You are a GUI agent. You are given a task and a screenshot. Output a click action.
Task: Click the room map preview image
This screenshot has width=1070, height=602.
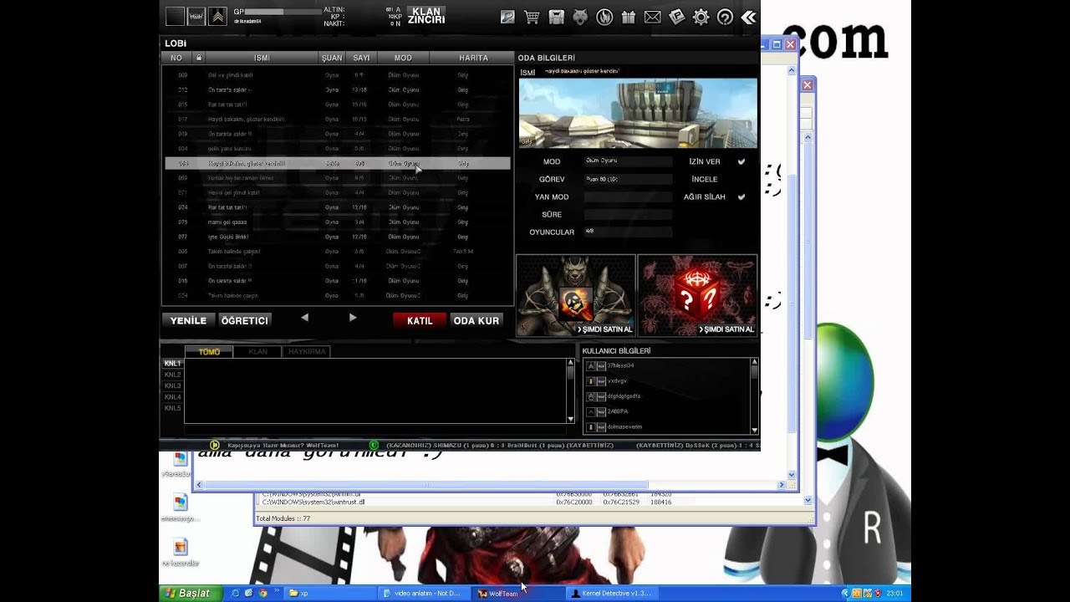[638, 114]
